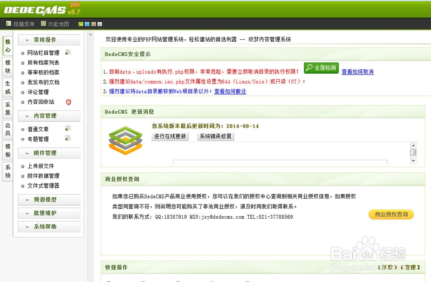Expand the 频道模型 section

point(49,200)
